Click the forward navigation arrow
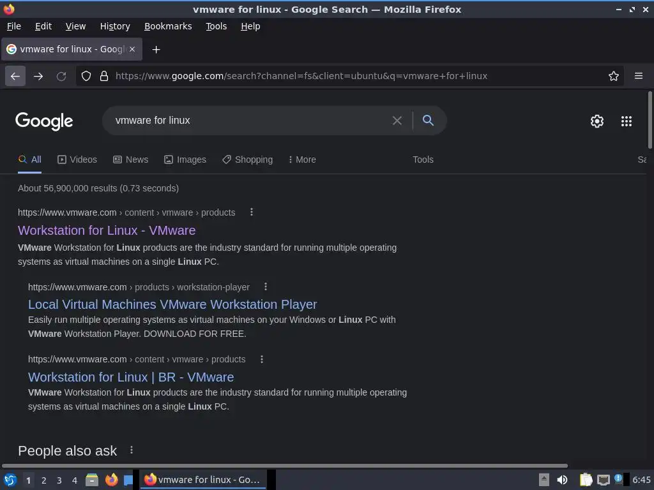The height and width of the screenshot is (490, 654). (38, 76)
